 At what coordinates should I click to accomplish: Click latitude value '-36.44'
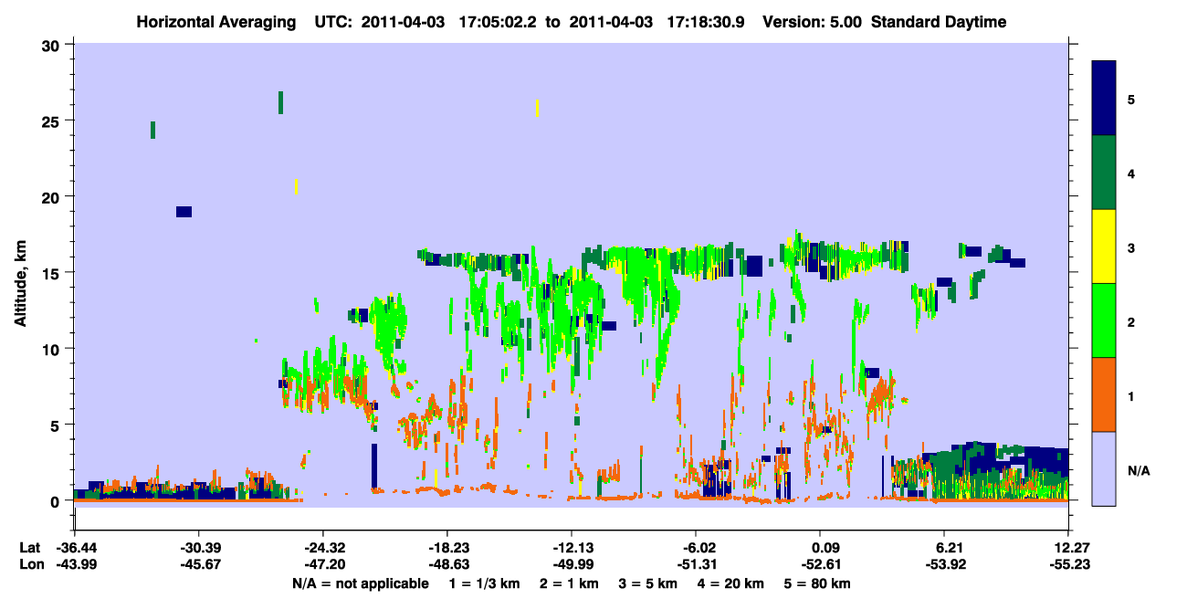pyautogui.click(x=74, y=548)
